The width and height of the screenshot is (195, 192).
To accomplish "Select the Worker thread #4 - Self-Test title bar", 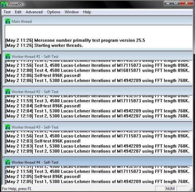I will click(97, 162).
